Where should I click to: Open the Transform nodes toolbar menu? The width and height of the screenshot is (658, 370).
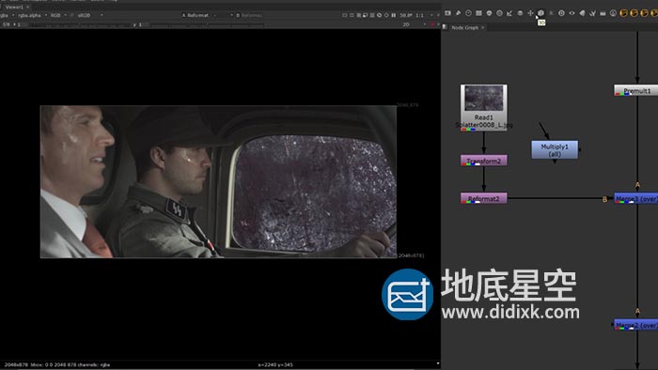coord(530,13)
